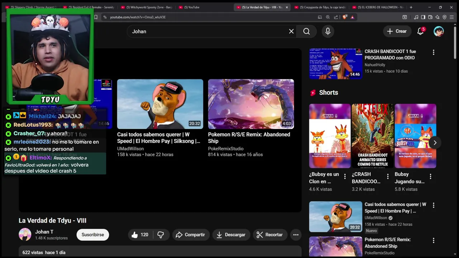This screenshot has width=459, height=258.
Task: Click NahuelHolly channel name
Action: 375,65
